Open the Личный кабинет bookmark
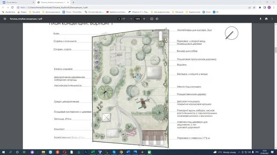Viewport: 277px width, 155px height. coord(94,12)
